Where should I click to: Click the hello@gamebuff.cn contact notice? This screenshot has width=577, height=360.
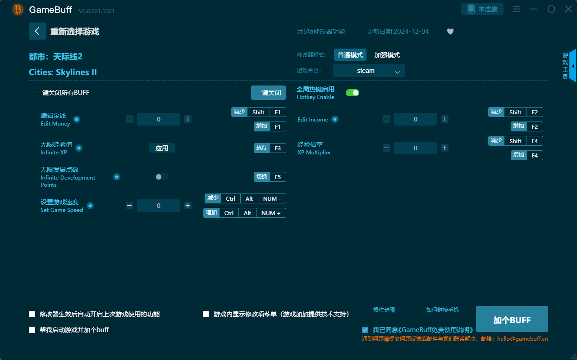coord(455,339)
